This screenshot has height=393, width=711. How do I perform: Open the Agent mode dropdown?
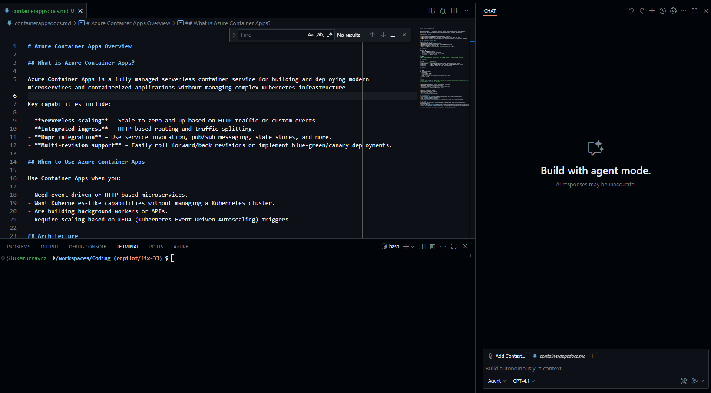coord(497,381)
